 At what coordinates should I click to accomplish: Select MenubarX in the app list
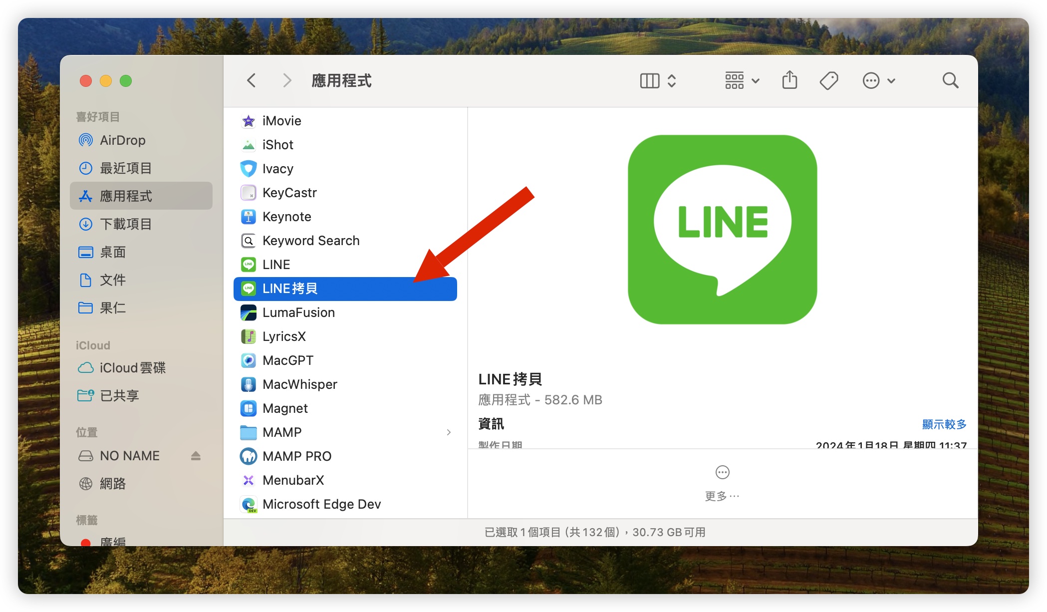click(x=345, y=480)
